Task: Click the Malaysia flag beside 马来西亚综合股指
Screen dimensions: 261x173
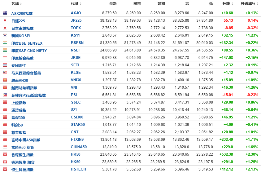Action: (5, 73)
